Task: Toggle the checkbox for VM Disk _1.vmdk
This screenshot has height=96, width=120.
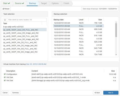Action: [x=5, y=77]
